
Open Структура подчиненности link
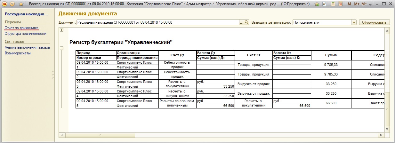click(25, 34)
